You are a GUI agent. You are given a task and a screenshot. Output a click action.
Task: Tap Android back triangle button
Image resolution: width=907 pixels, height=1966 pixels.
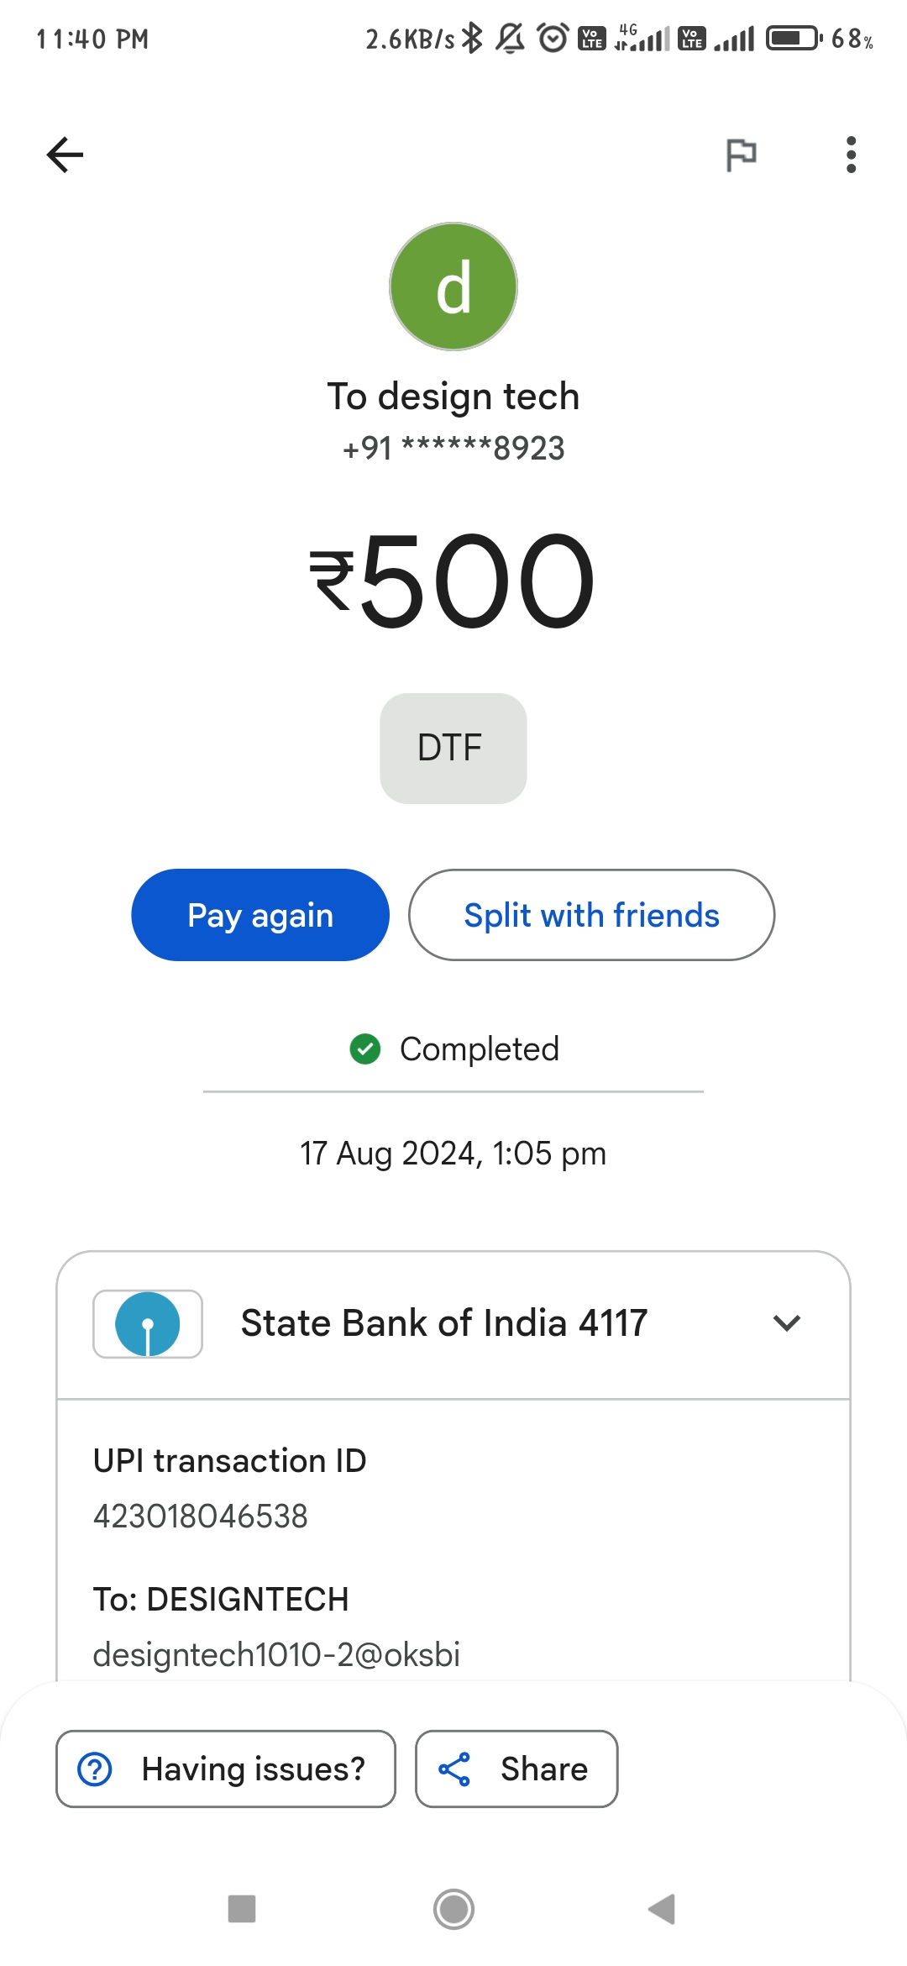(x=663, y=1909)
